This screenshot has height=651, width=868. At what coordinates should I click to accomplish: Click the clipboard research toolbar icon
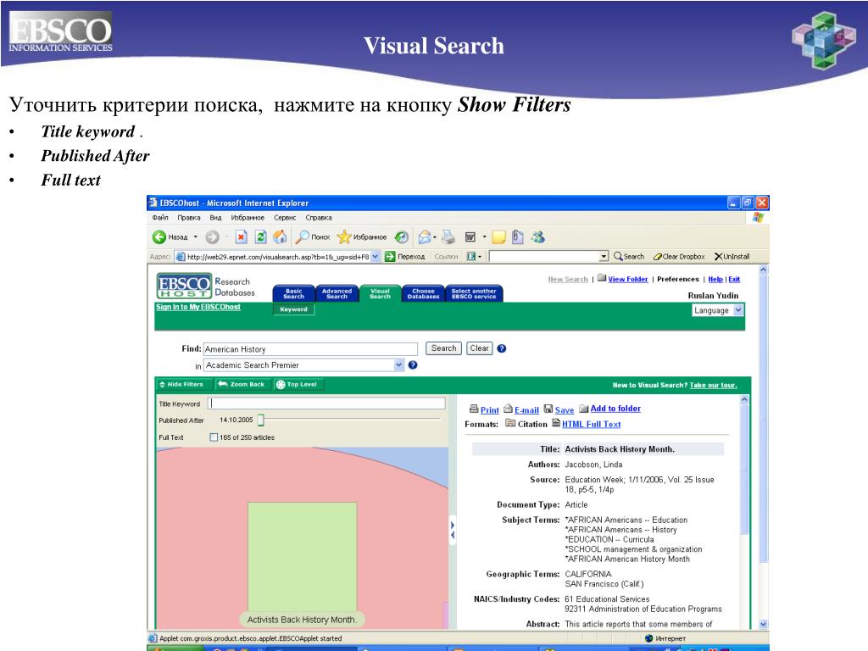(518, 237)
